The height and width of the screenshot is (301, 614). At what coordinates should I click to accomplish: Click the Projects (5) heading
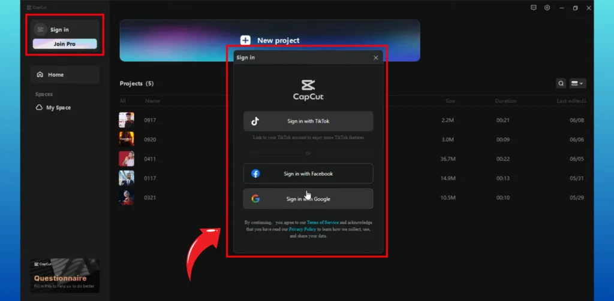(137, 83)
